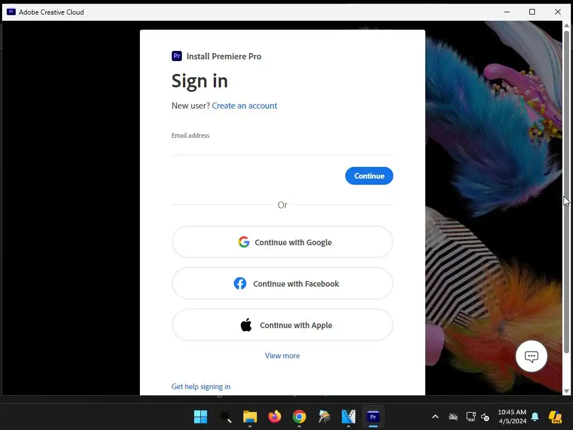Choose Continue with Google
The image size is (573, 430).
[283, 242]
